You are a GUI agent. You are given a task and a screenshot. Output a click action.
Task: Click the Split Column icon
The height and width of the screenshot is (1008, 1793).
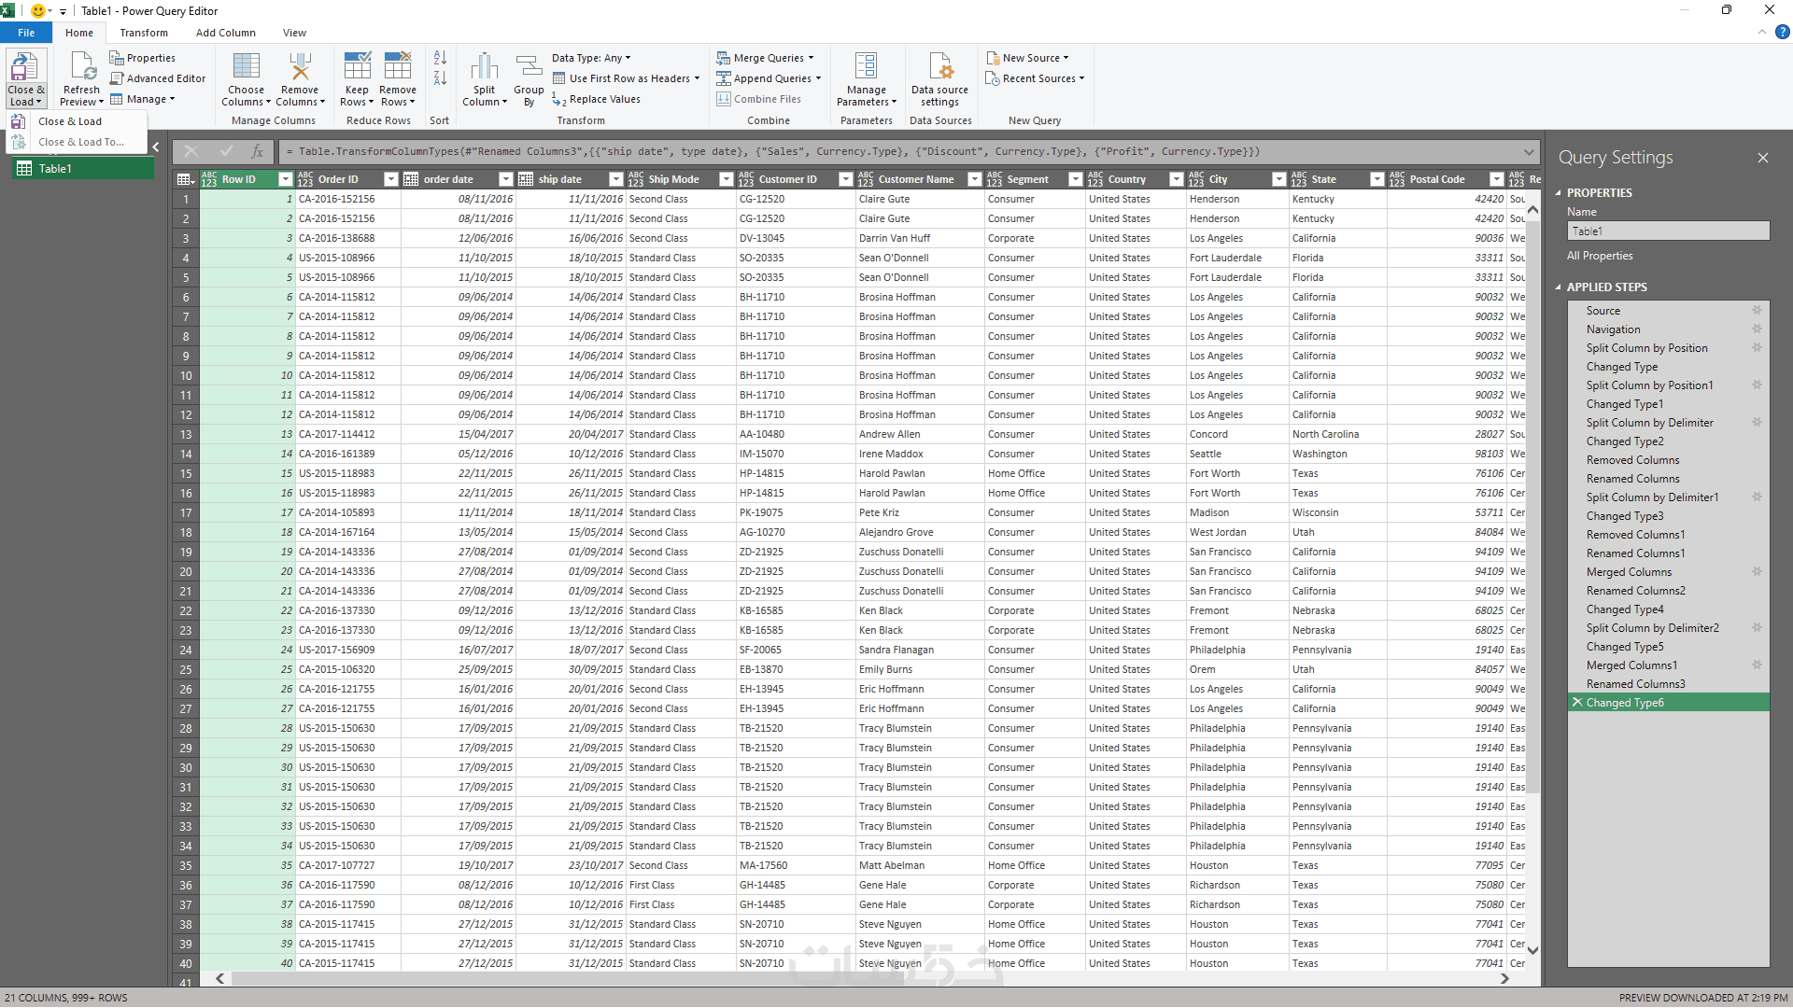point(484,67)
